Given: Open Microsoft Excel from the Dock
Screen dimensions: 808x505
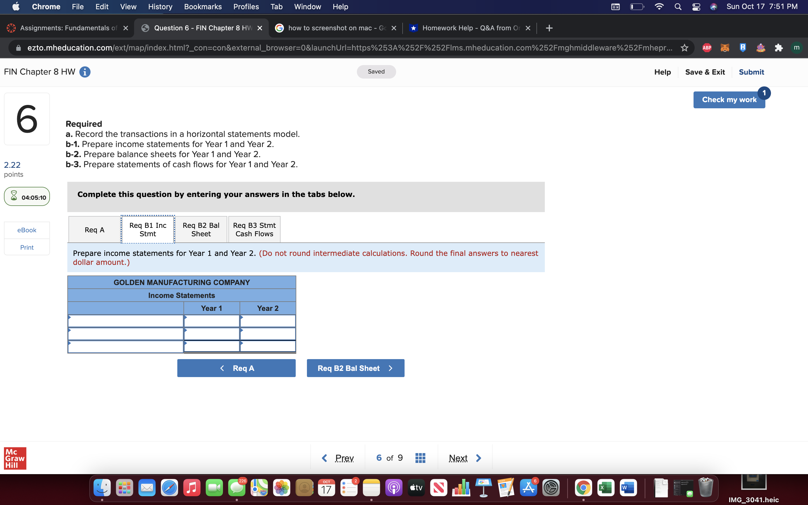Looking at the screenshot, I should click(606, 488).
